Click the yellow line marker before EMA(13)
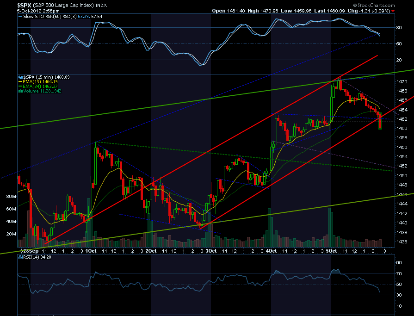Image resolution: width=414 pixels, height=316 pixels. pos(20,82)
